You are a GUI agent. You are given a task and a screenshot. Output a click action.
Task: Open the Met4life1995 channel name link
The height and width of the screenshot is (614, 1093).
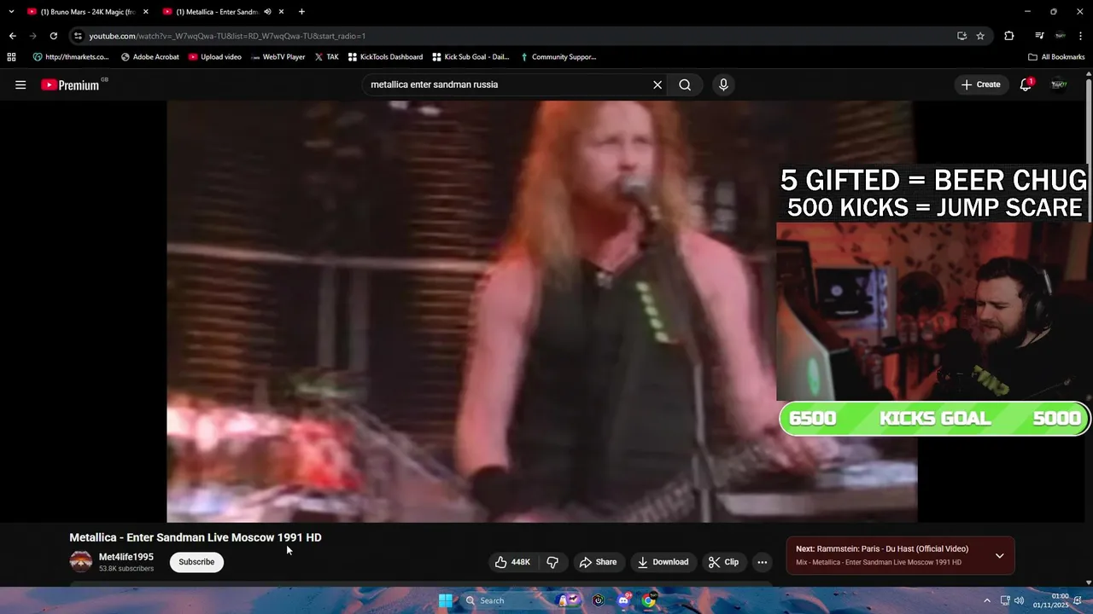coord(126,557)
